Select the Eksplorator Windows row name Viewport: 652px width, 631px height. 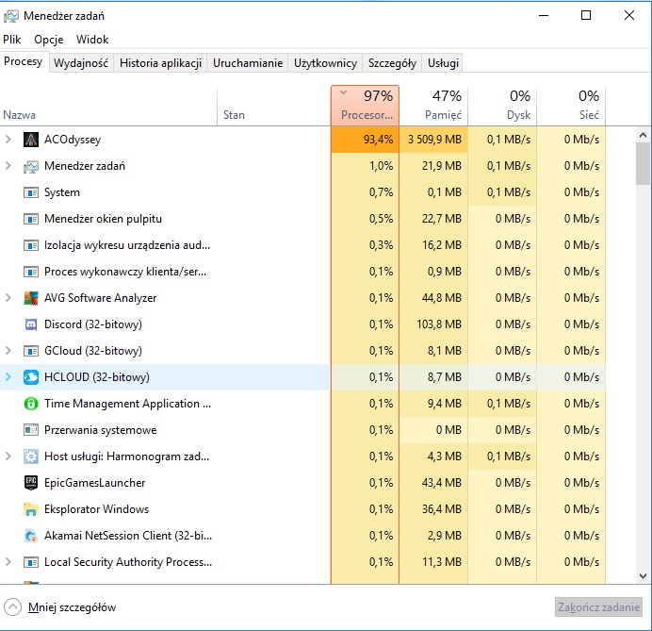(x=96, y=509)
